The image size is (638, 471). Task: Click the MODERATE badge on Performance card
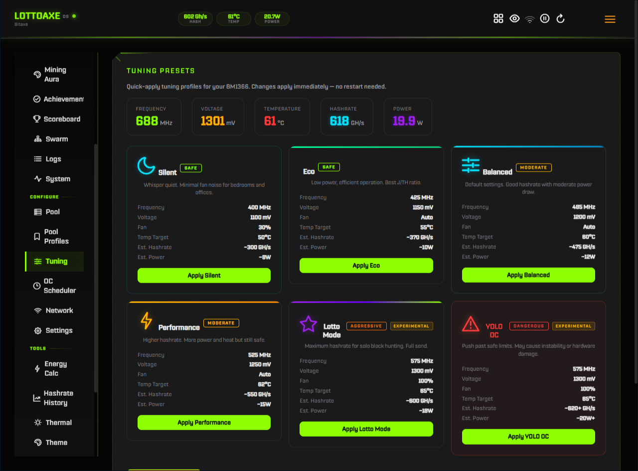point(221,323)
